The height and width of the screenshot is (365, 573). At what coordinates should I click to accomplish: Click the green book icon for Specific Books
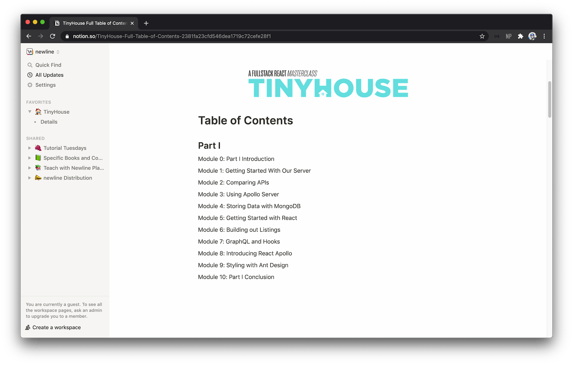click(x=38, y=158)
